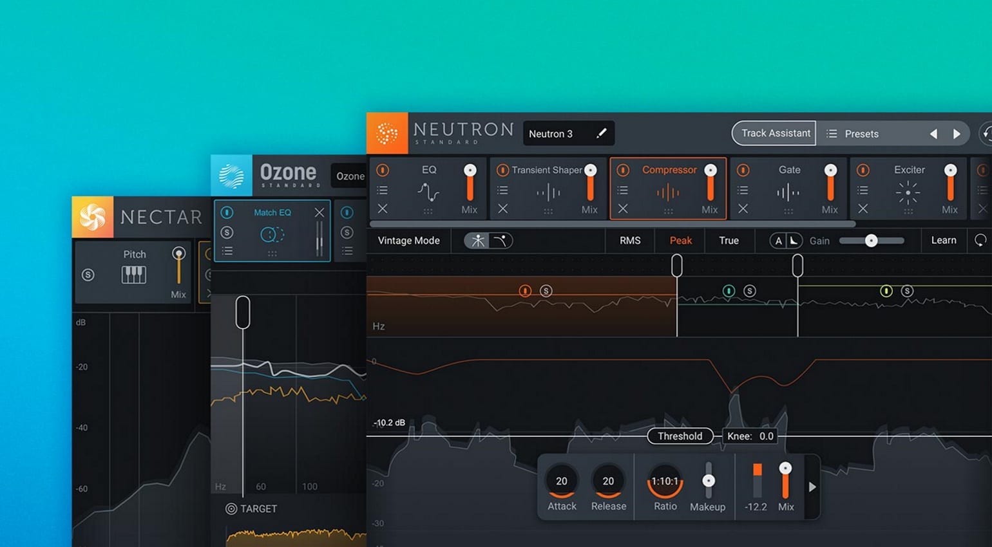Solo band three
This screenshot has height=547, width=992.
coord(907,291)
